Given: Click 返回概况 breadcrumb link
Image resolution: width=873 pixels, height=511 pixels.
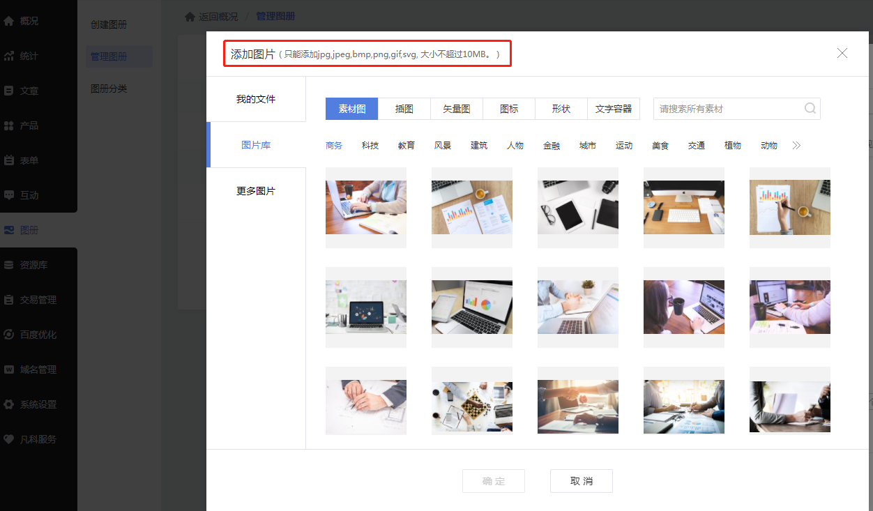Looking at the screenshot, I should point(218,16).
